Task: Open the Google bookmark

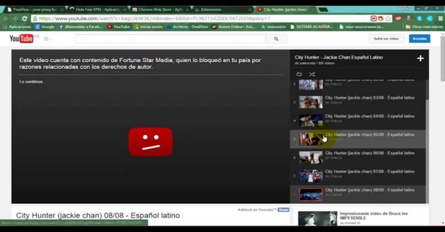Action: (x=45, y=27)
